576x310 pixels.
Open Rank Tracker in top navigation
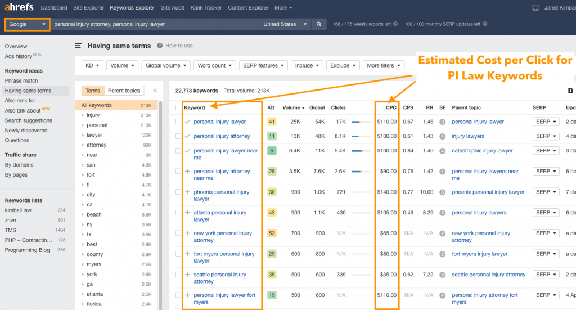206,8
